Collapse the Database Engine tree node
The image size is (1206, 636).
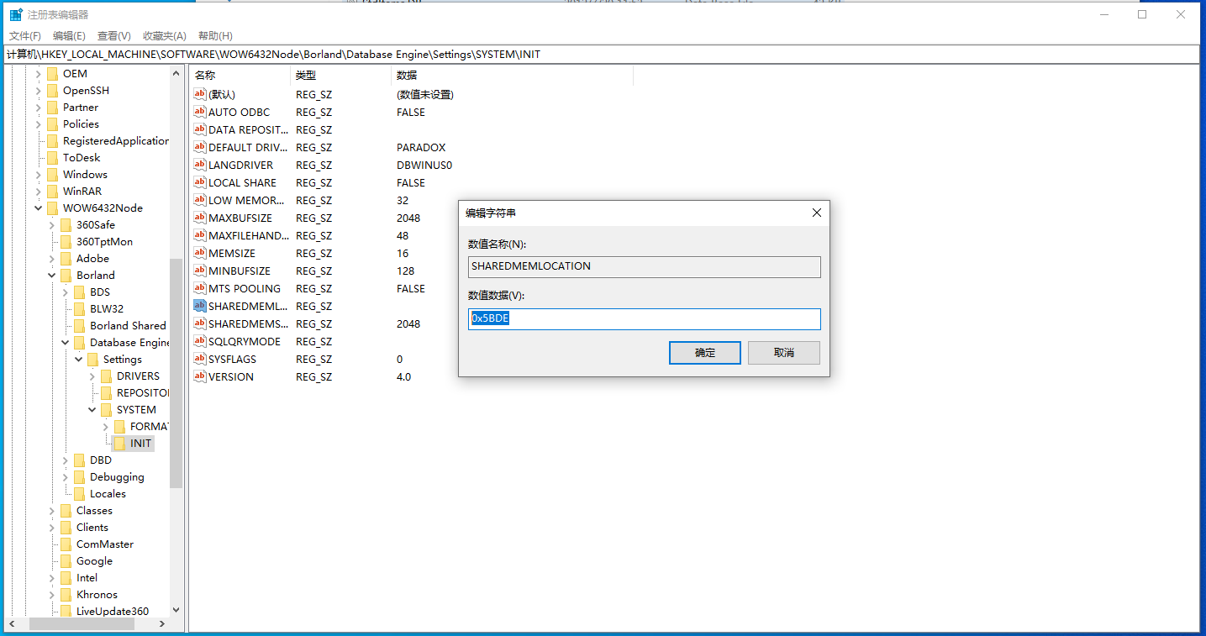coord(66,343)
